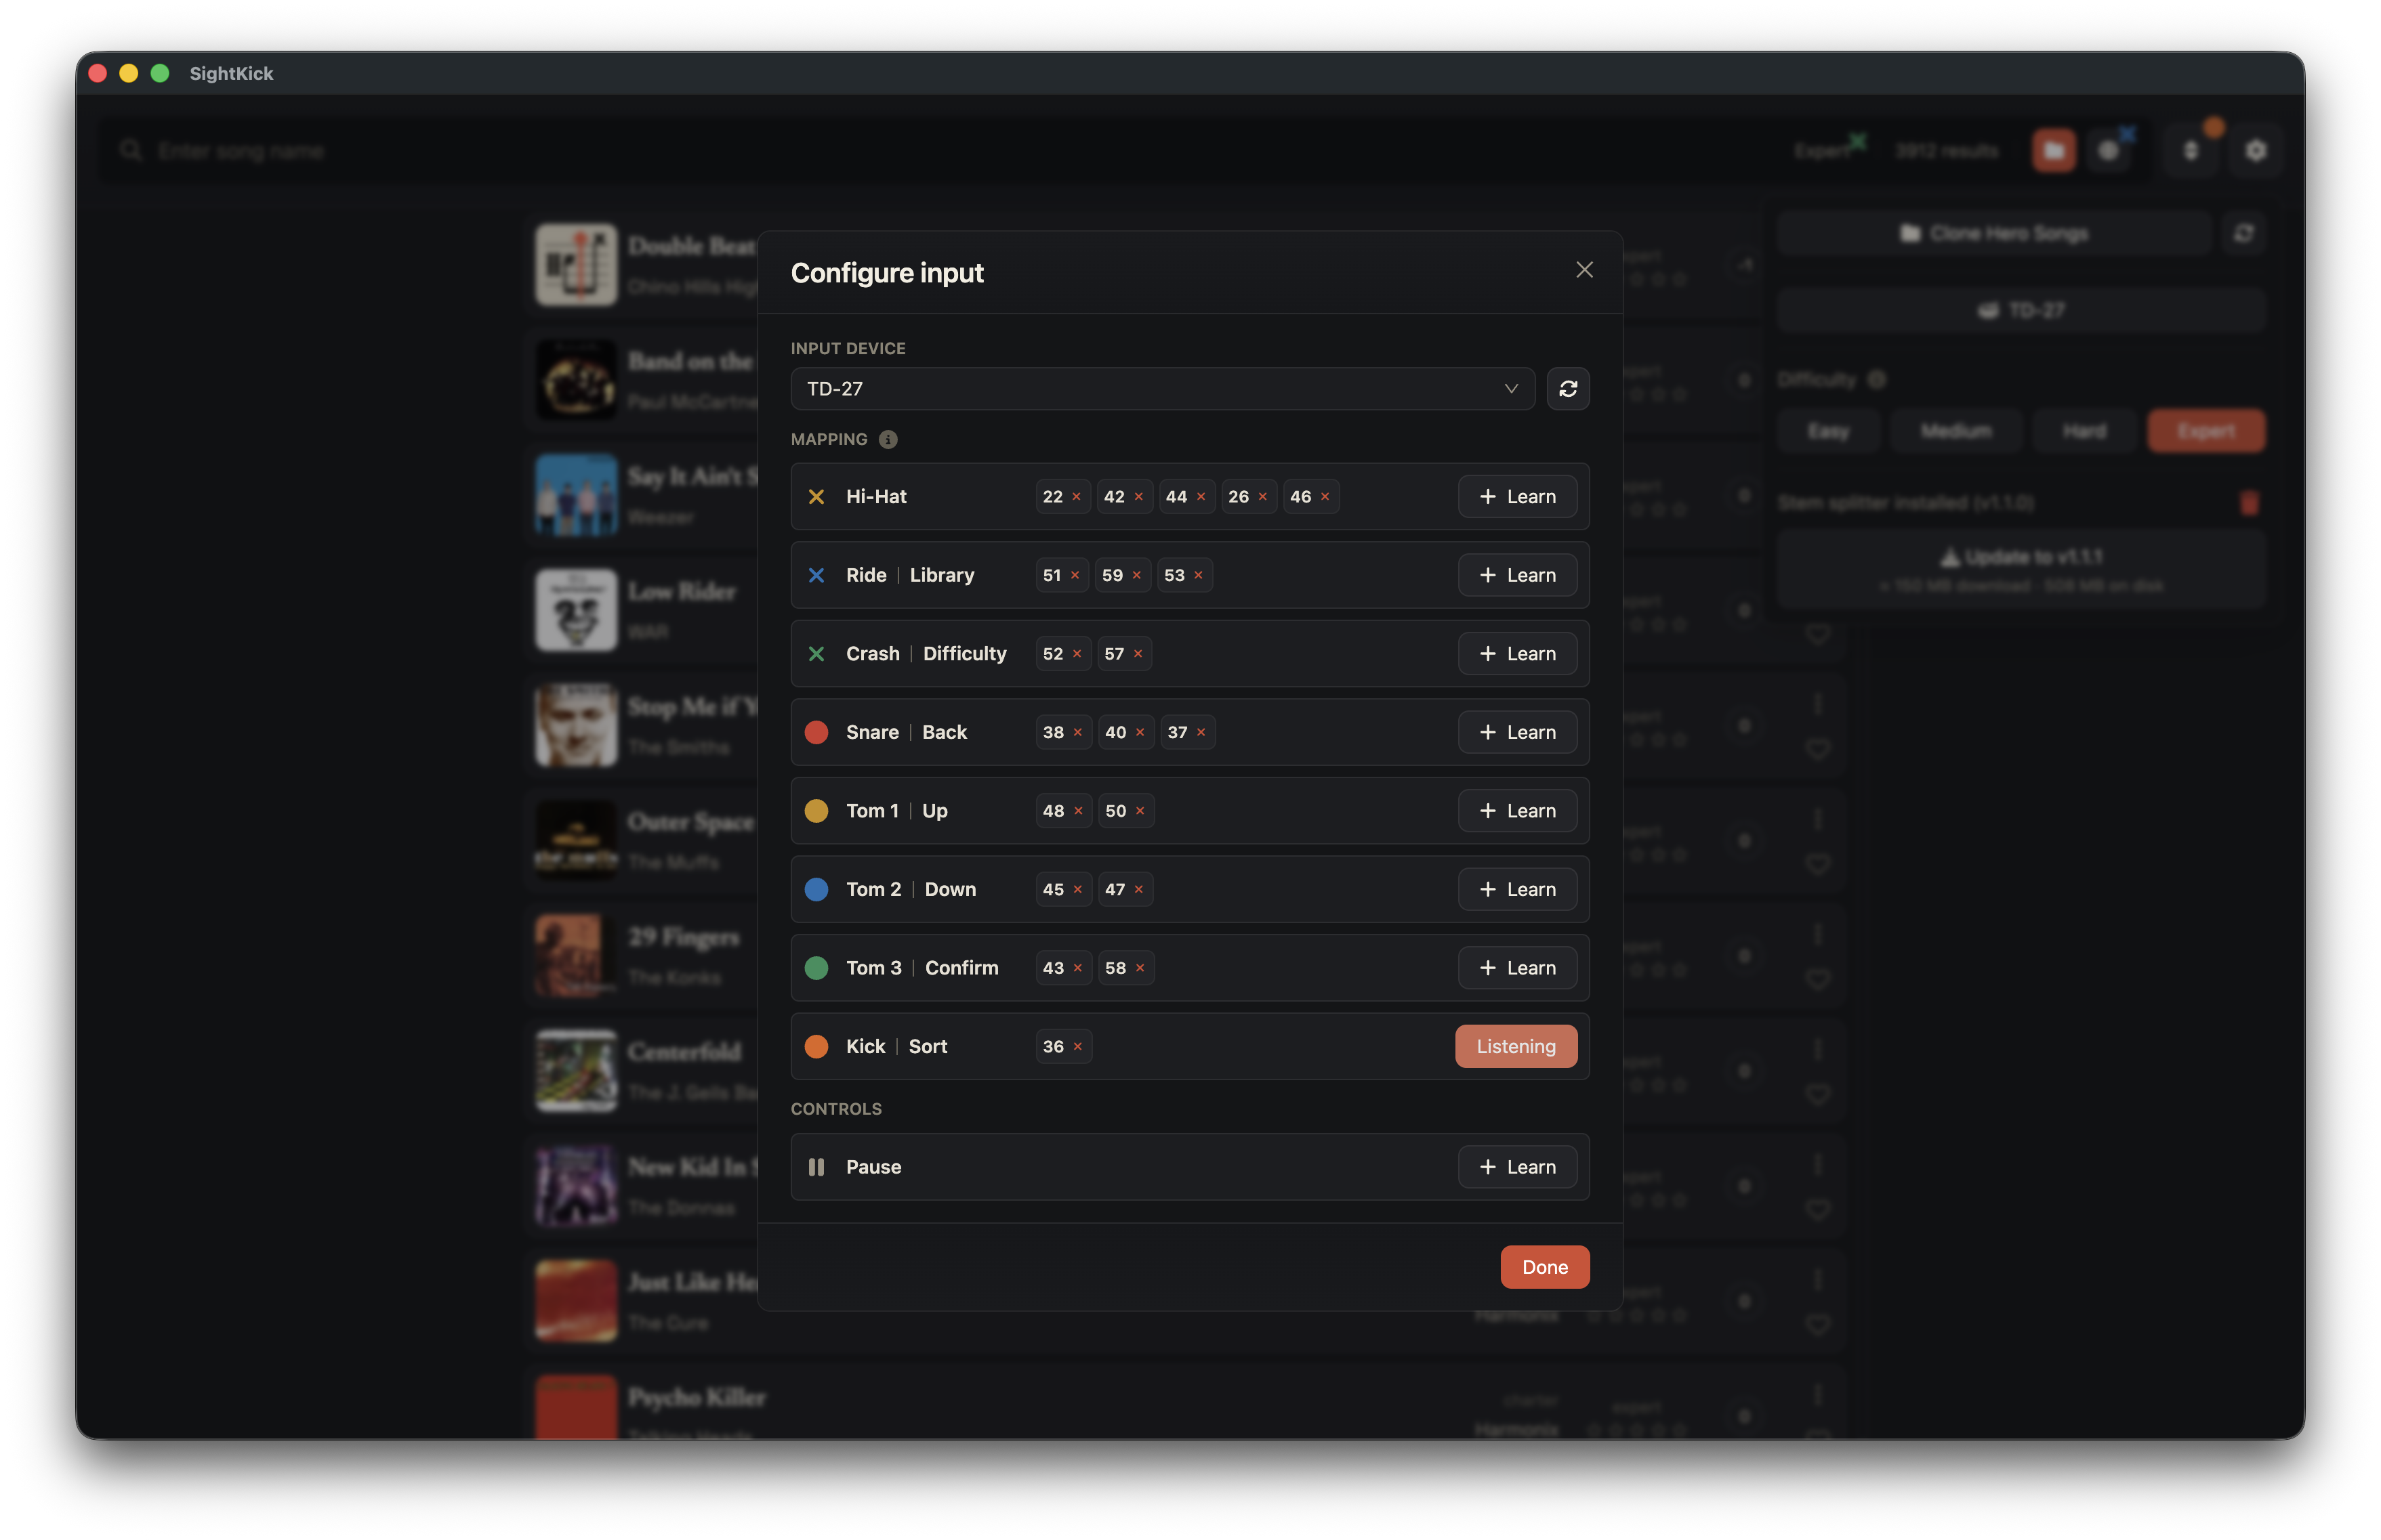Open the Low Rider album thumbnail
The width and height of the screenshot is (2381, 1540).
pyautogui.click(x=575, y=610)
